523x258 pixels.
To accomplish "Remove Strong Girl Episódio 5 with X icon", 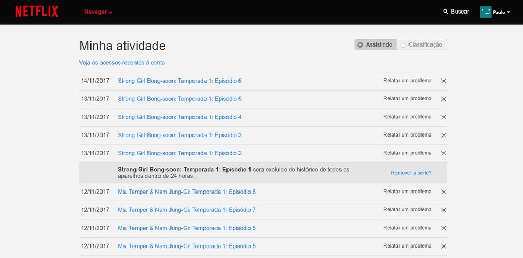I will pos(444,99).
